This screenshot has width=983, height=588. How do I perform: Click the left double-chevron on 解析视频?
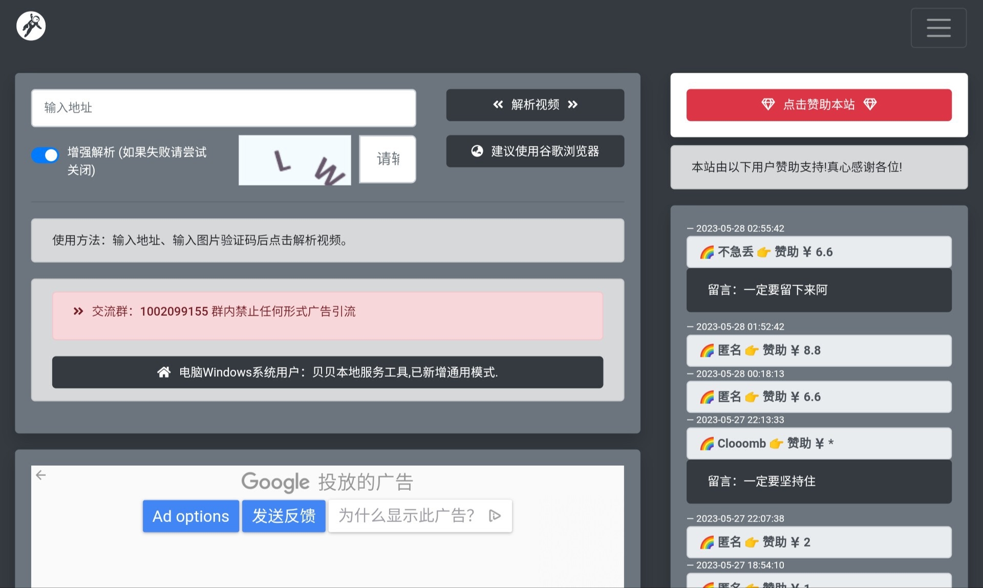[498, 105]
